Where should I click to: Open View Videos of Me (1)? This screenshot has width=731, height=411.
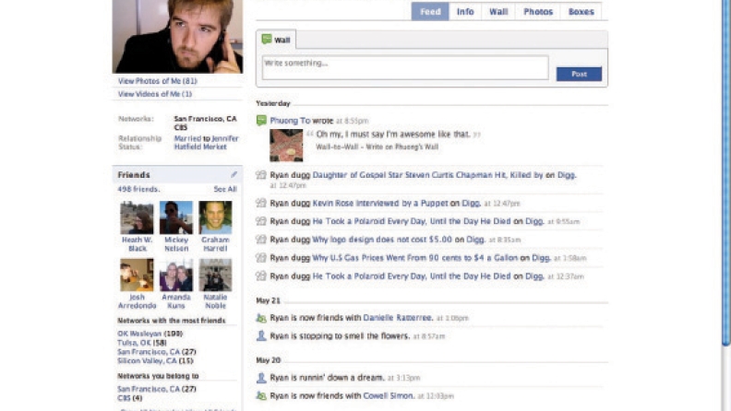point(155,94)
